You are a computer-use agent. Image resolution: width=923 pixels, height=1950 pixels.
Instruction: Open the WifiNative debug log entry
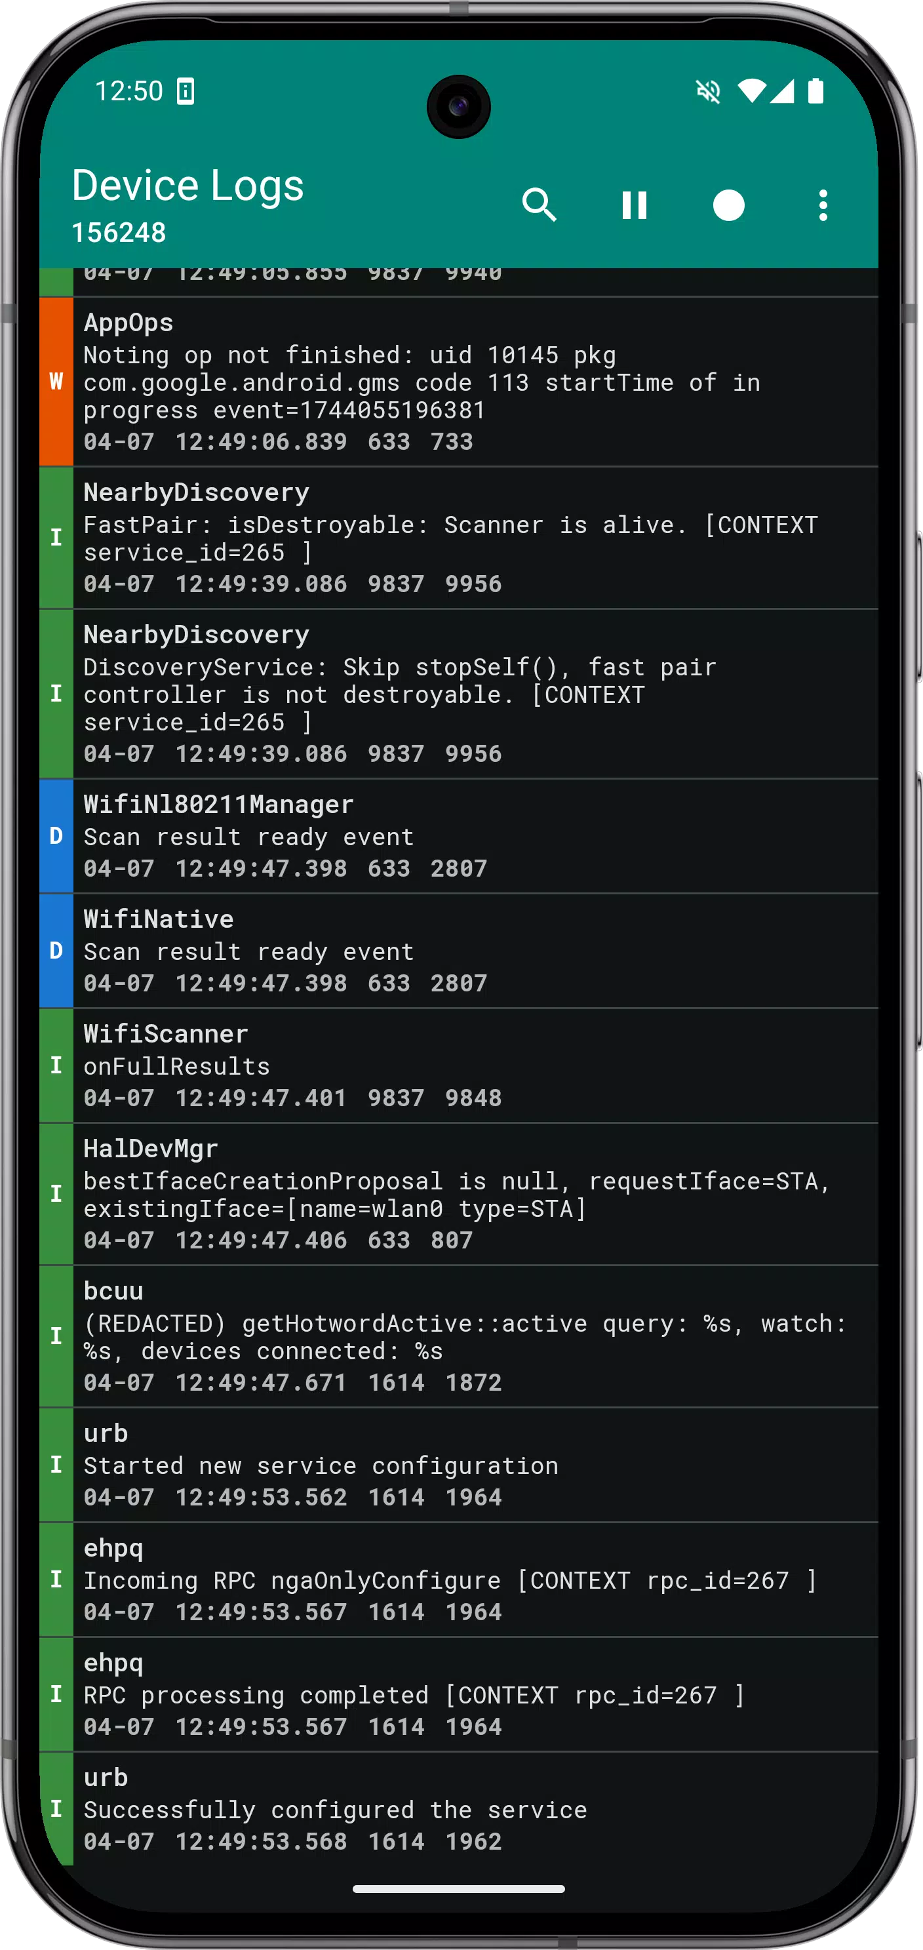tap(458, 951)
